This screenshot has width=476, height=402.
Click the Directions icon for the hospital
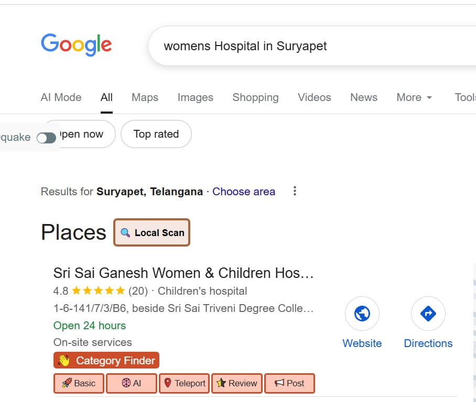coord(428,313)
